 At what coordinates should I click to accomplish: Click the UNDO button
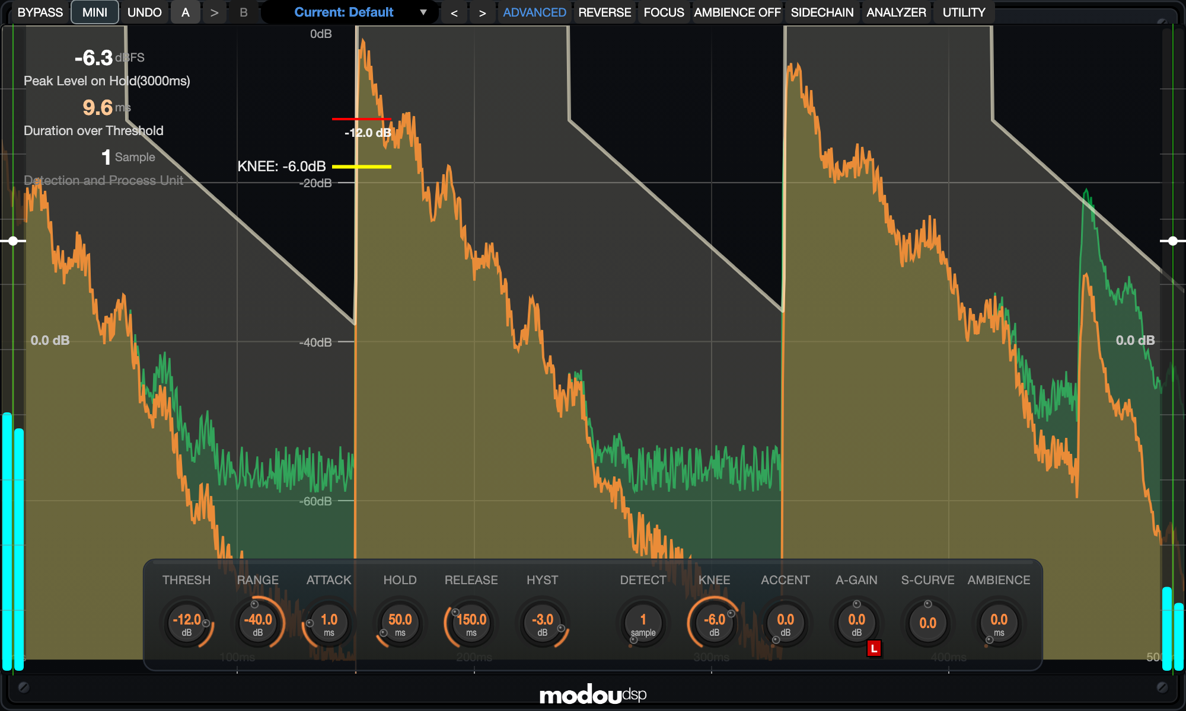(144, 12)
